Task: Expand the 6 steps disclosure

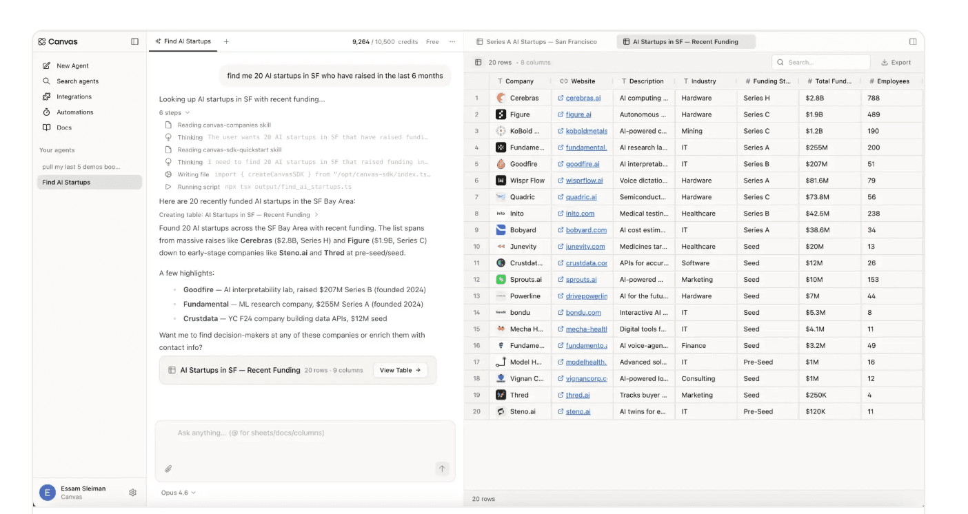Action: click(174, 112)
